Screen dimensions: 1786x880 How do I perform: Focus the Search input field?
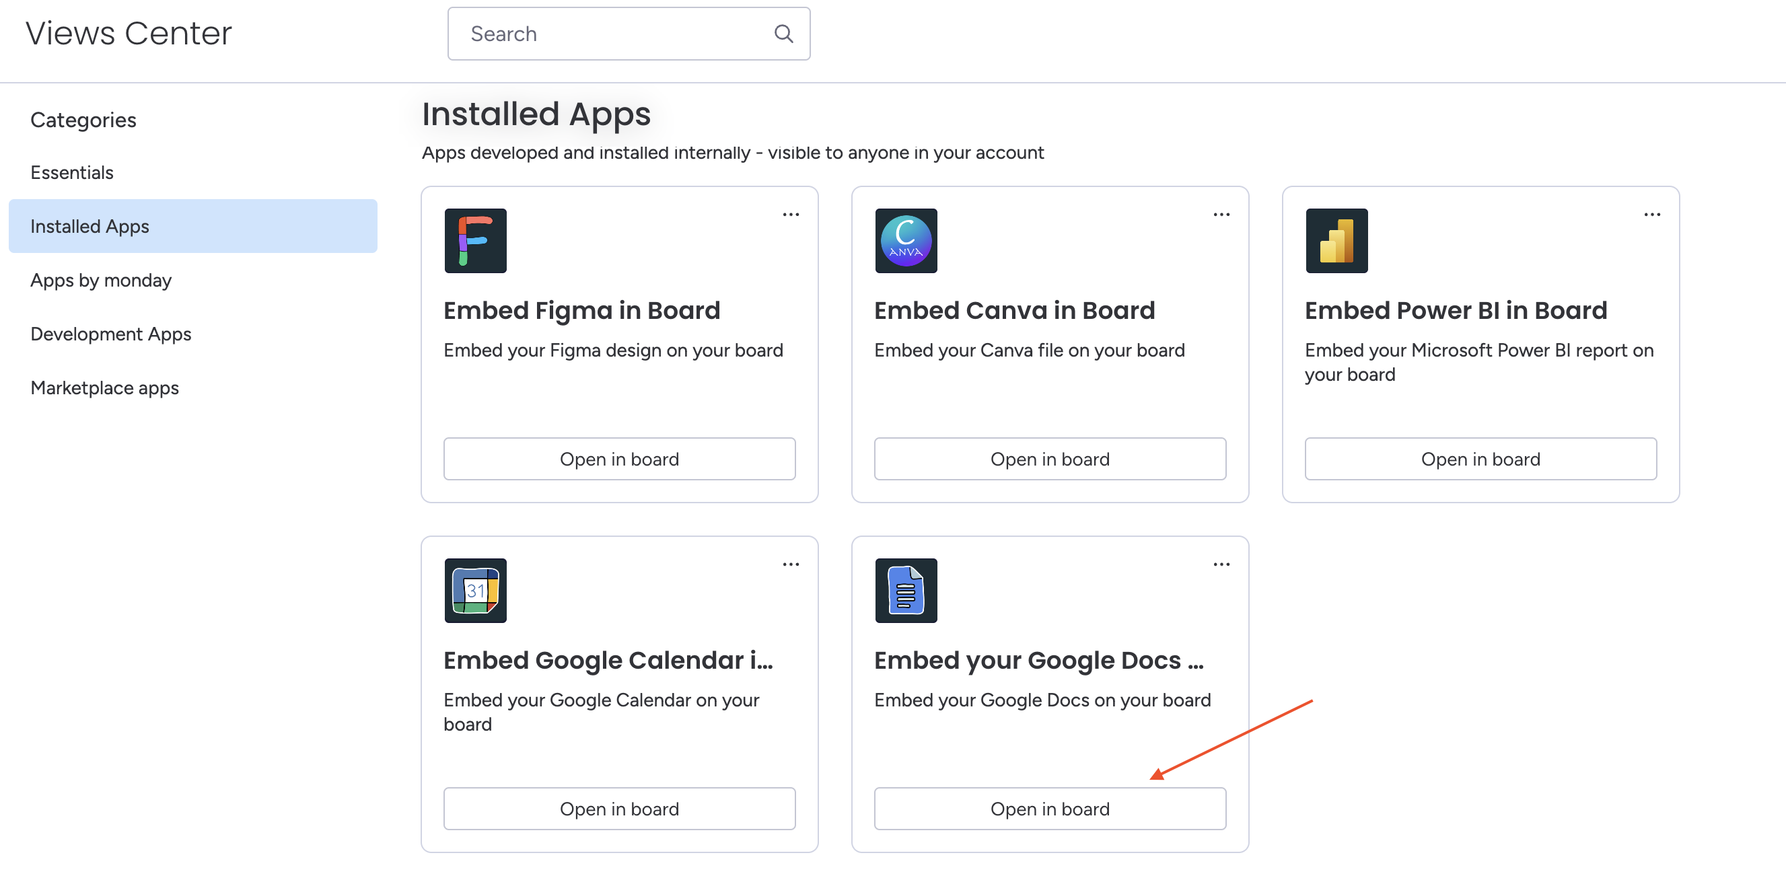pos(610,33)
